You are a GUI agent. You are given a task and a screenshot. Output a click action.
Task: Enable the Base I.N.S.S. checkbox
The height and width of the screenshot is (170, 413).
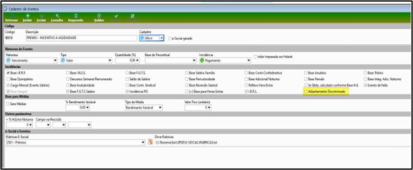68,73
